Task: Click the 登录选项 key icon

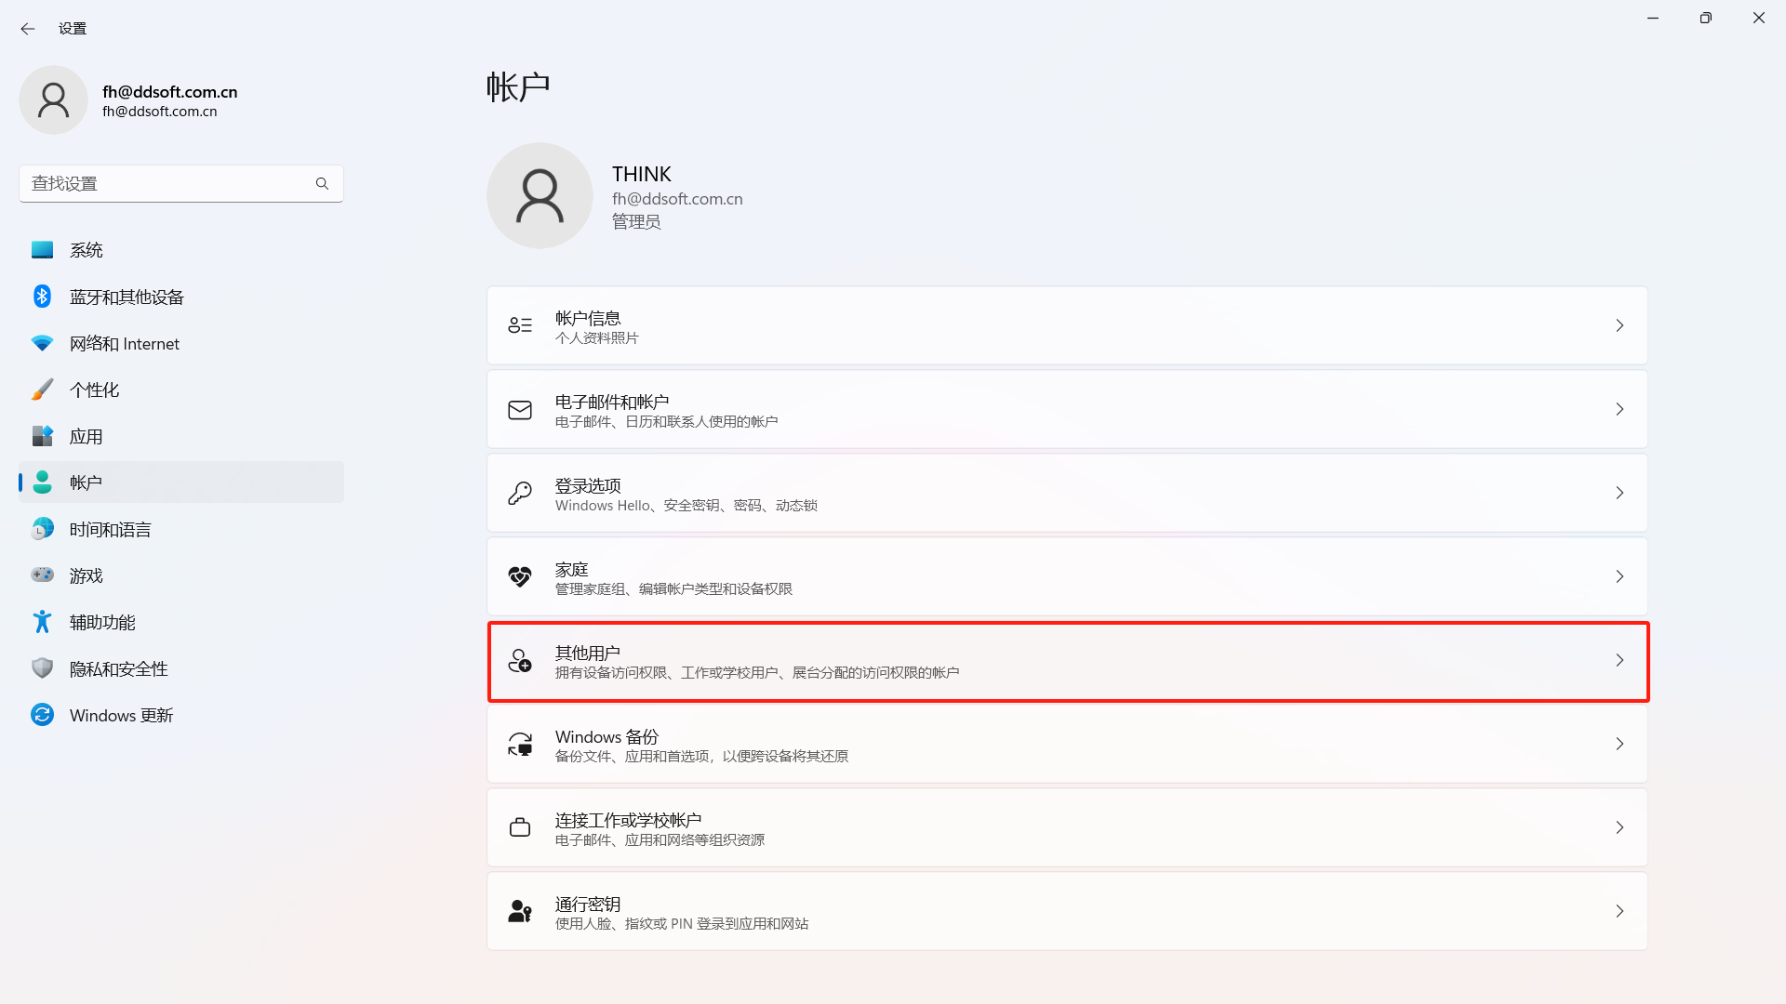Action: pyautogui.click(x=520, y=493)
